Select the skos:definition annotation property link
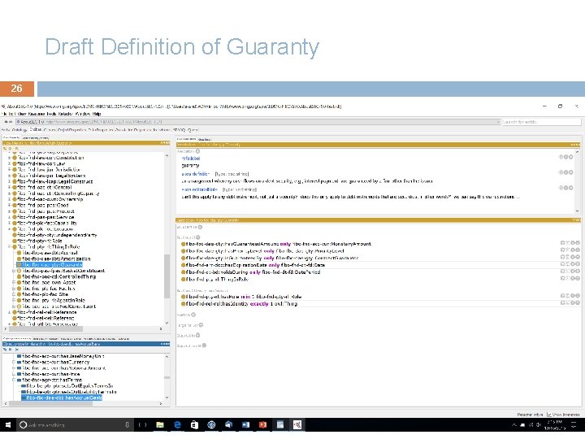This screenshot has height=439, width=585. pos(196,174)
